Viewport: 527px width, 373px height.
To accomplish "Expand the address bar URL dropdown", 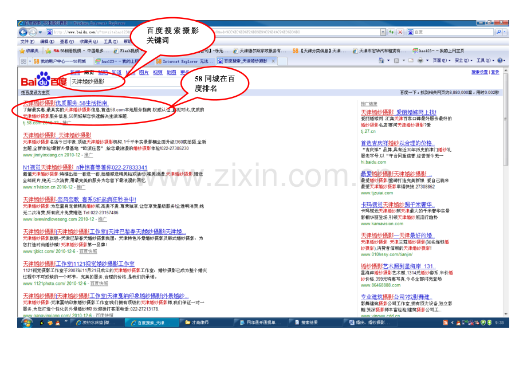I will (383, 32).
